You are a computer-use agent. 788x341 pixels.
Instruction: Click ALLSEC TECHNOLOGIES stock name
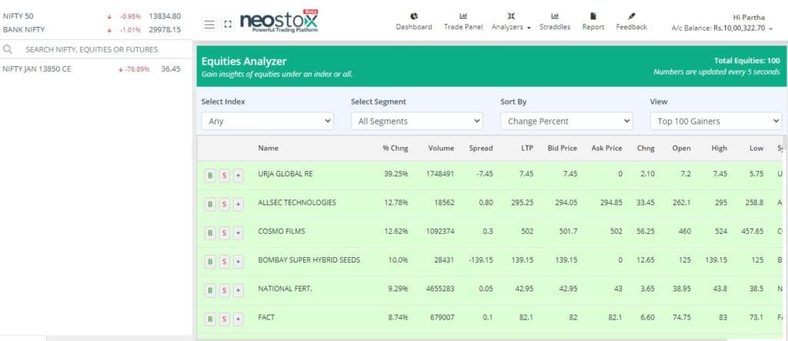coord(297,202)
